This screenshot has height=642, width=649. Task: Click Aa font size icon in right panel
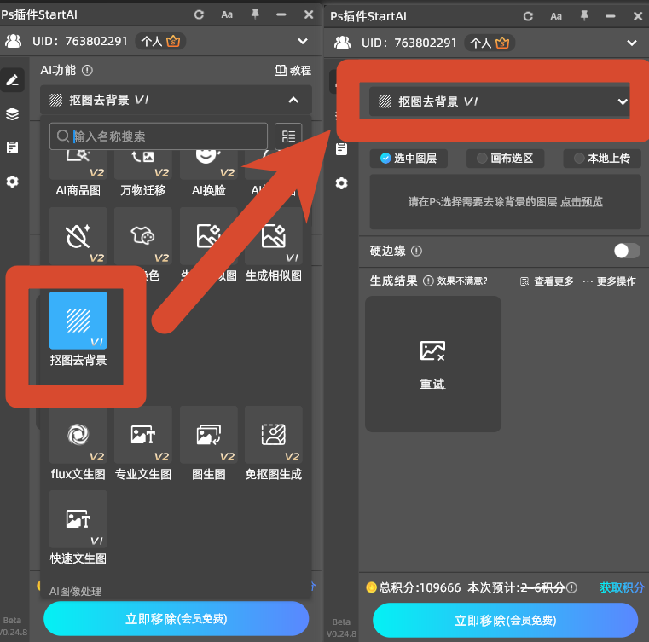click(x=556, y=16)
